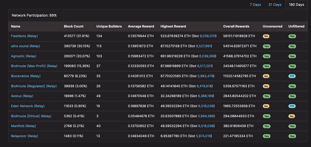Open the Flashbots (Relay) link
The width and height of the screenshot is (311, 147).
[24, 36]
